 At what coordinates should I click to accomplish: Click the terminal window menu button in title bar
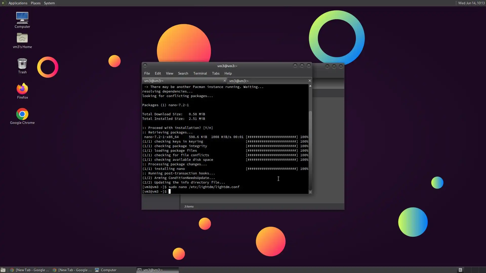tap(145, 66)
